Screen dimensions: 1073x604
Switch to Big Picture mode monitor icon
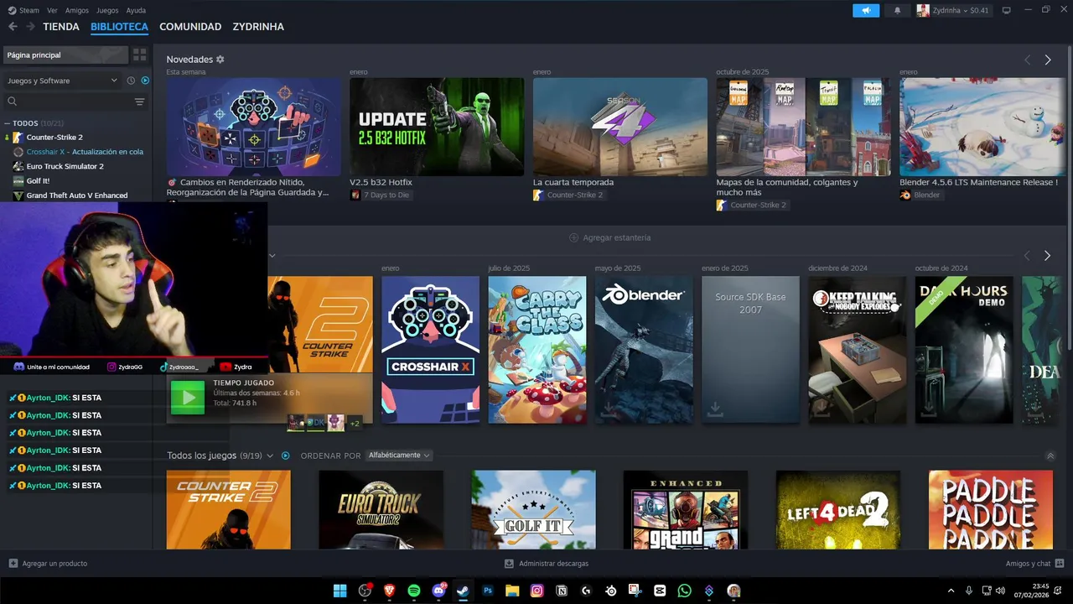[x=1007, y=10]
